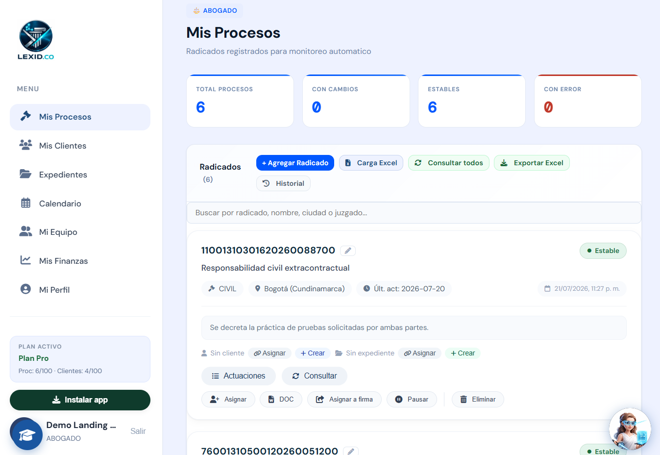Click Pausar button
This screenshot has height=455, width=660.
(x=412, y=400)
